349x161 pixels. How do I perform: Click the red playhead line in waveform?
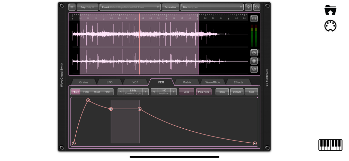(139, 45)
